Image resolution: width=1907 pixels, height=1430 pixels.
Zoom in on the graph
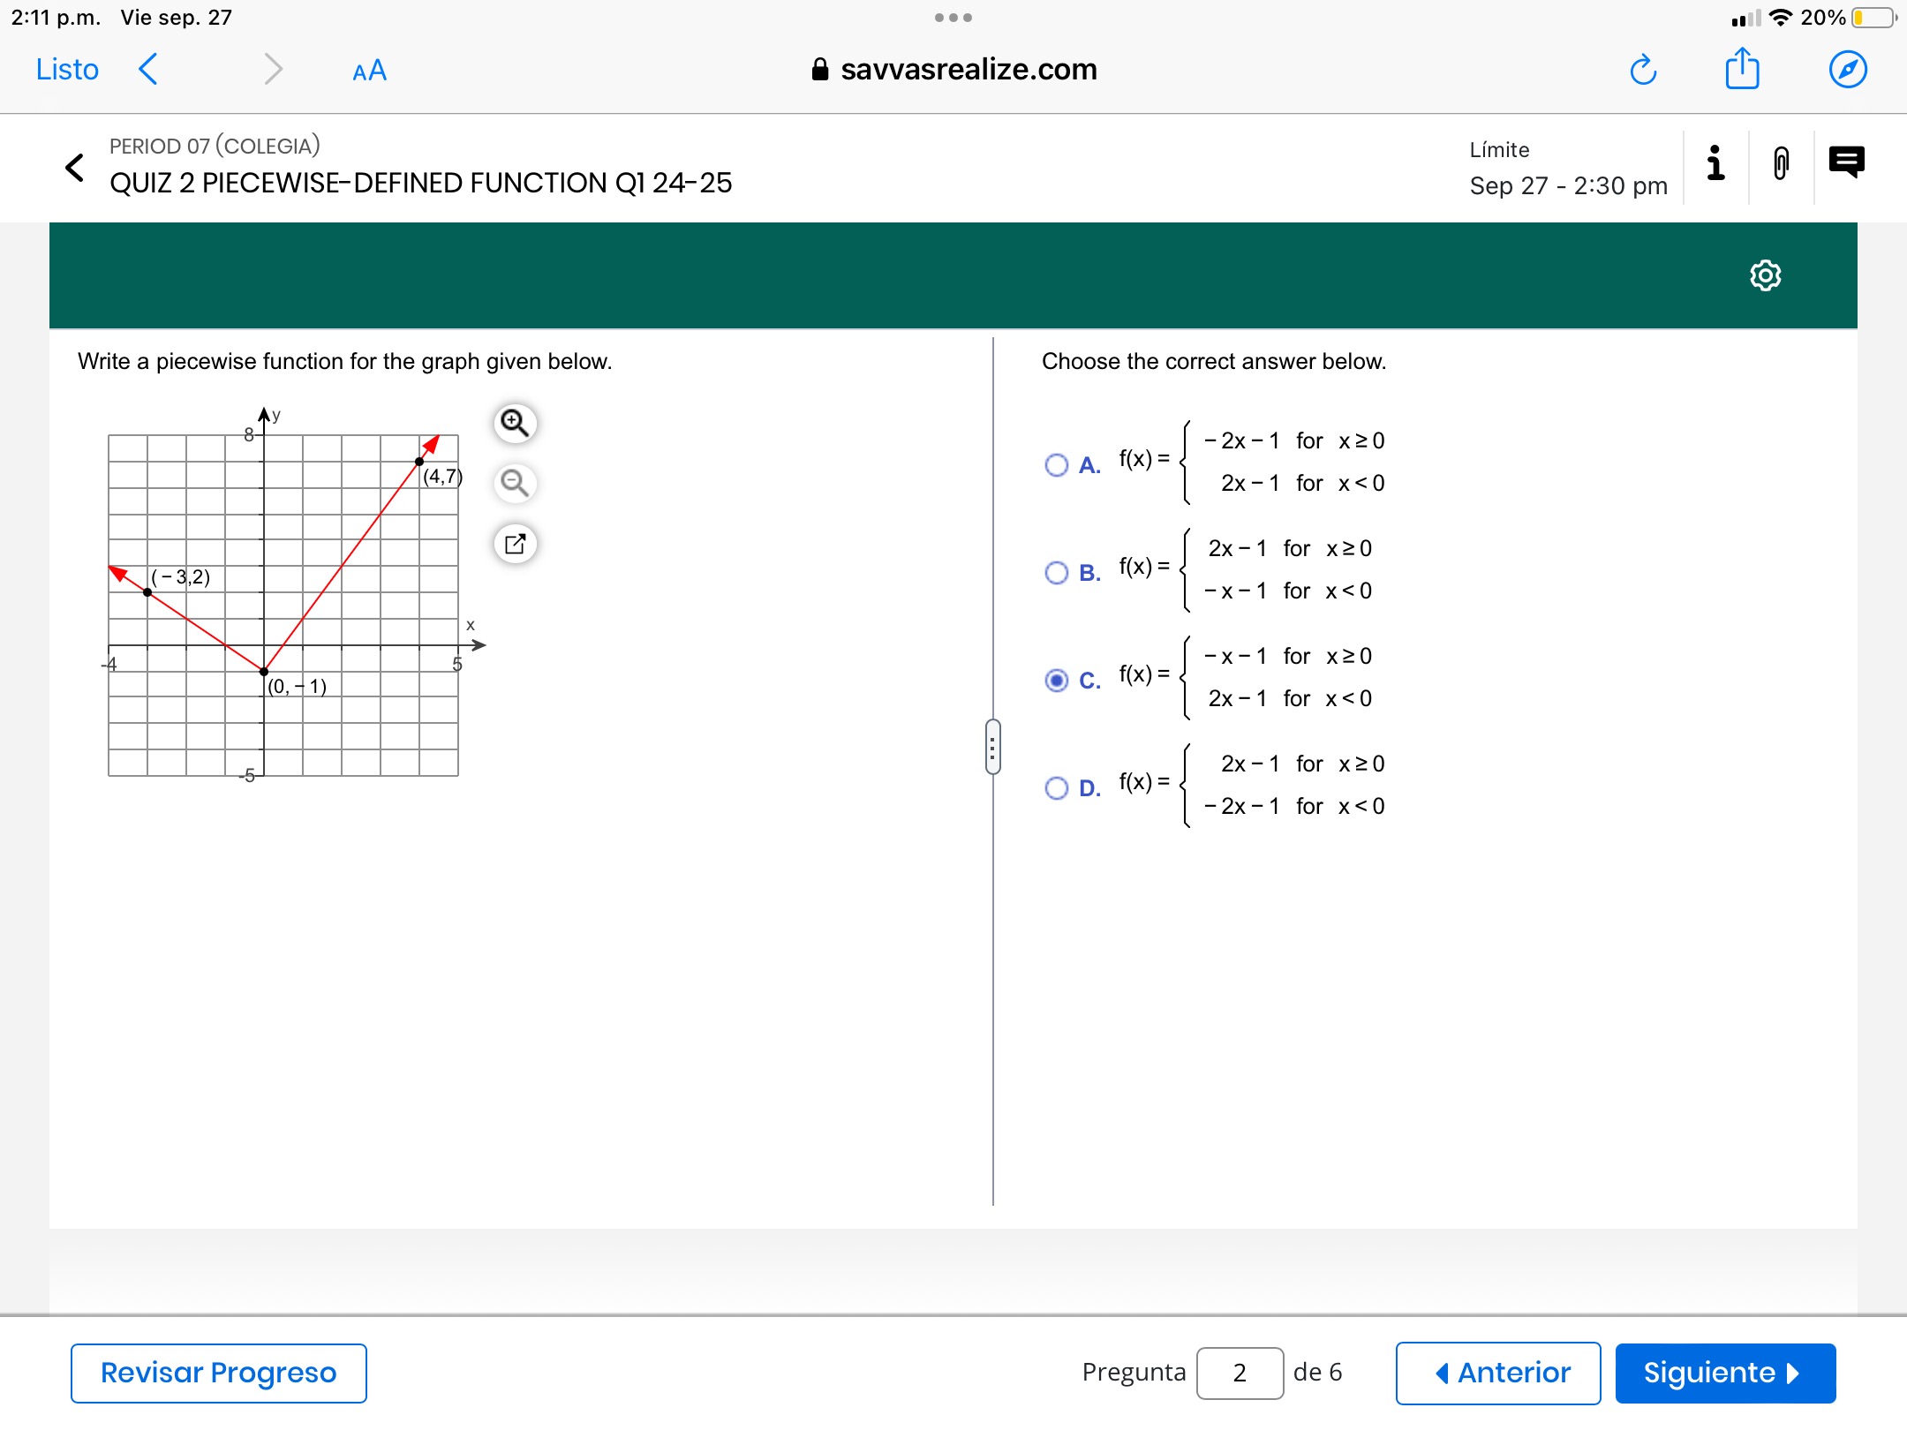[x=515, y=423]
